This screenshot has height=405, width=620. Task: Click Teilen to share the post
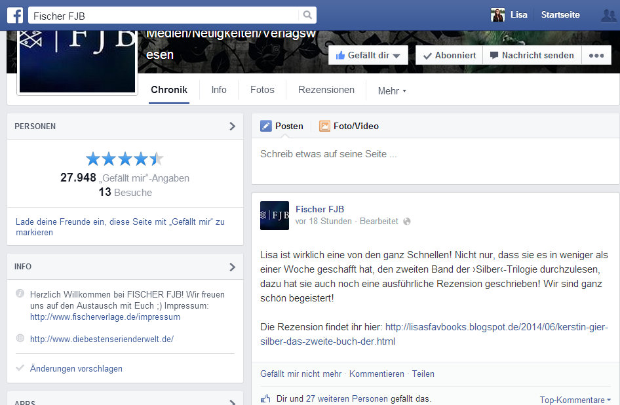423,374
